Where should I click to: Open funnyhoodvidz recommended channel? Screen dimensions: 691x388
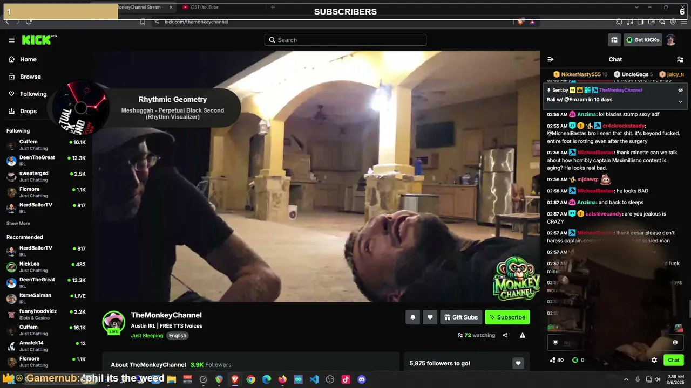coord(46,314)
